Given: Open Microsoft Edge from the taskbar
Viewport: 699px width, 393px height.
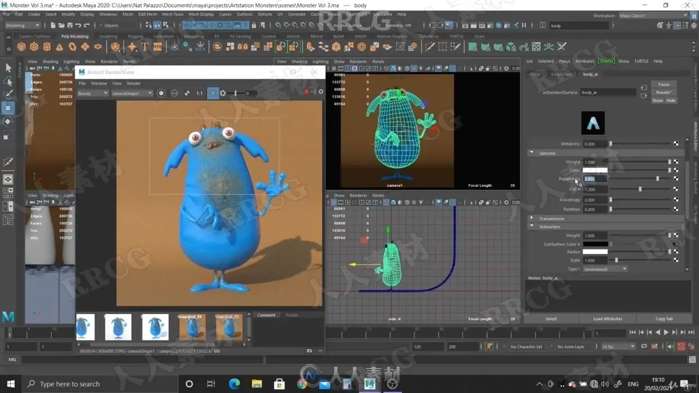Looking at the screenshot, I should pos(234,384).
